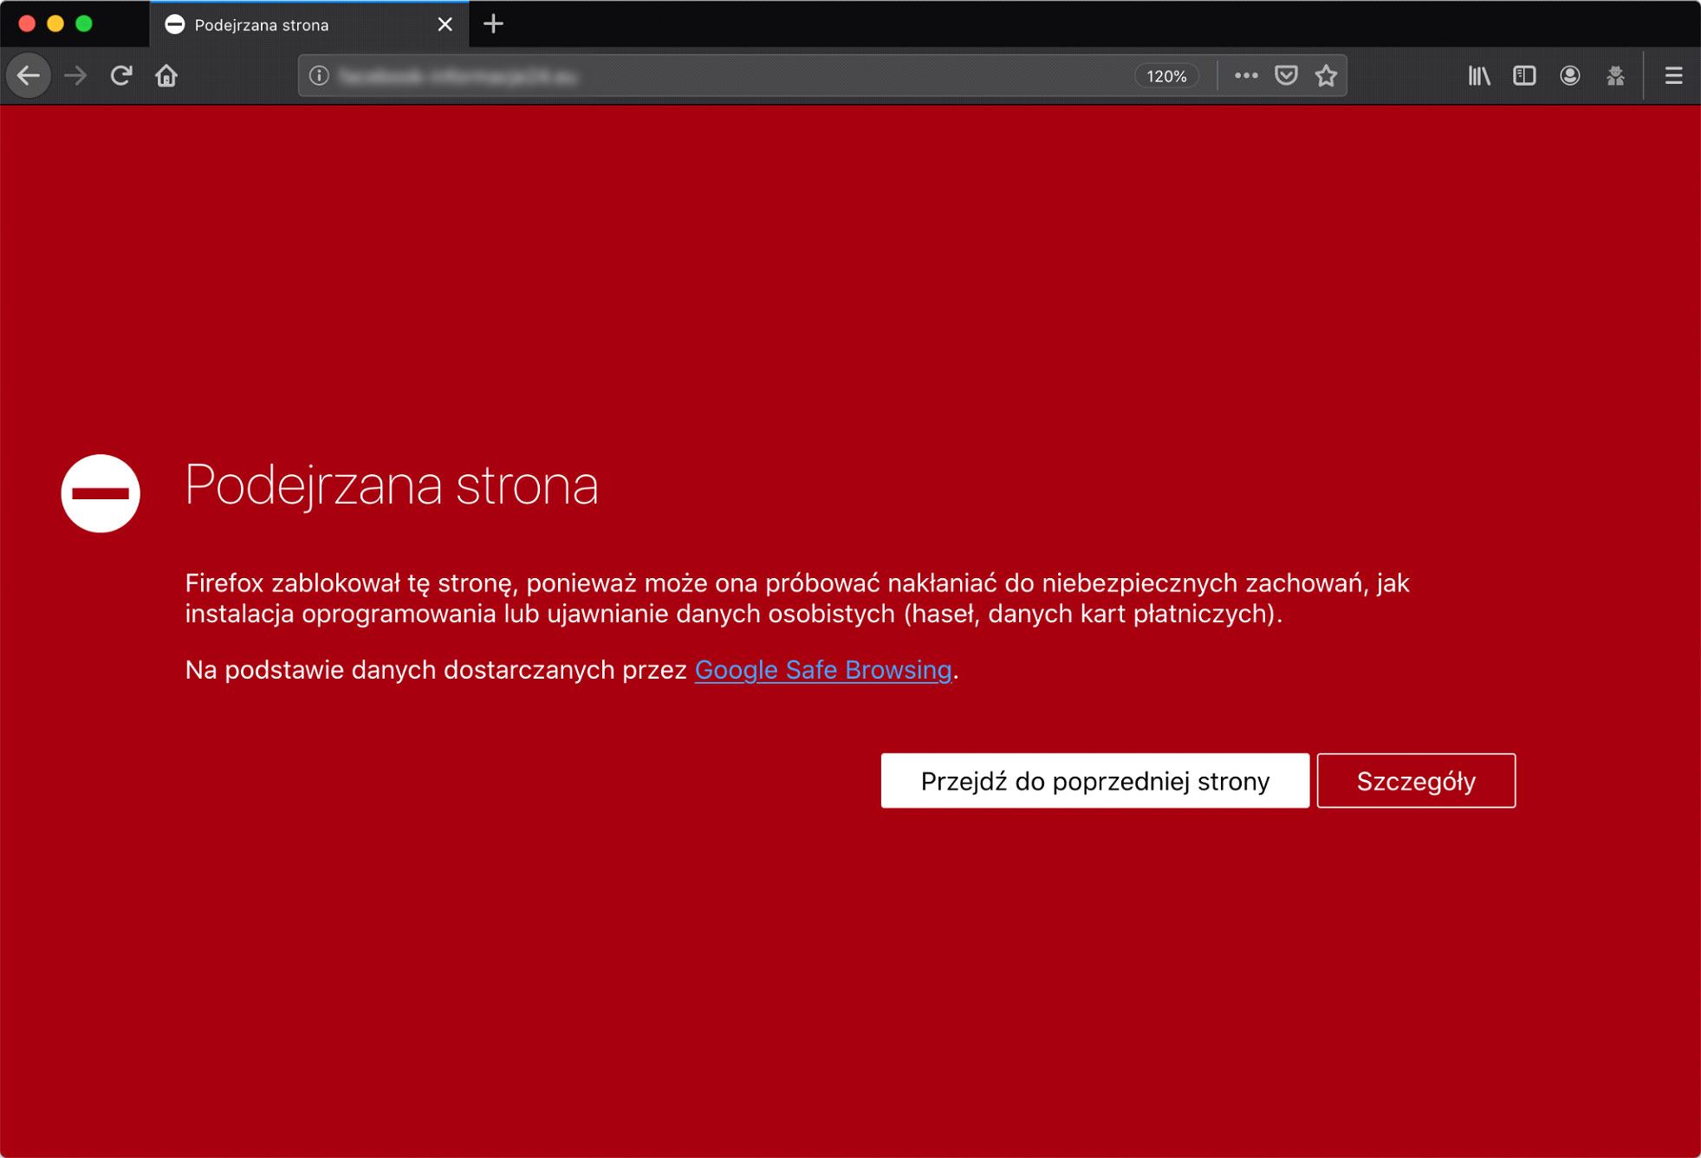Screen dimensions: 1701x1158
Task: Show site information icon in address bar
Action: pos(319,76)
